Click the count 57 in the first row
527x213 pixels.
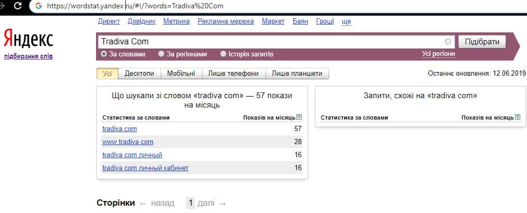(x=298, y=129)
